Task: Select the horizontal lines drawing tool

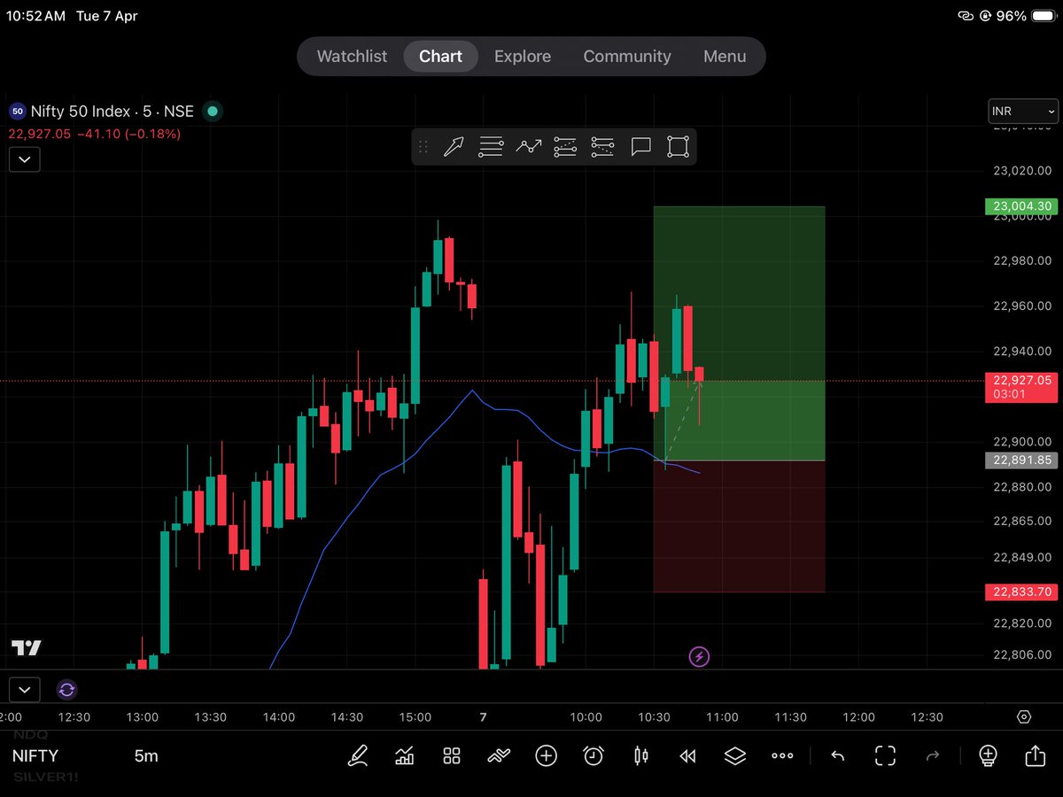Action: (x=491, y=147)
